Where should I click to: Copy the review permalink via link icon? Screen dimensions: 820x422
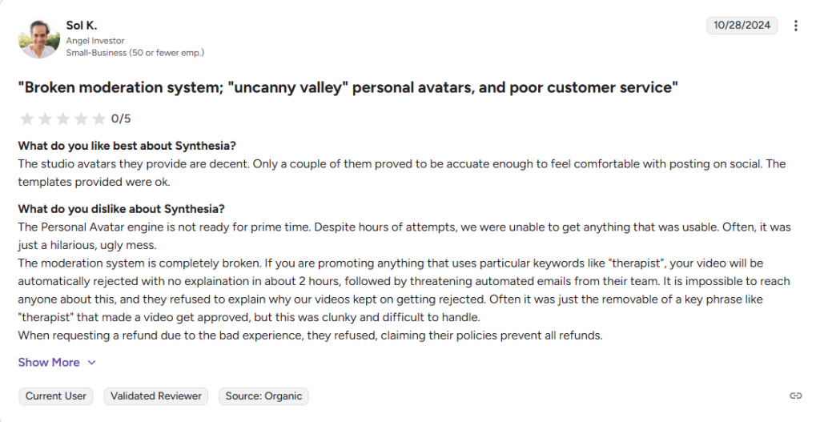795,396
